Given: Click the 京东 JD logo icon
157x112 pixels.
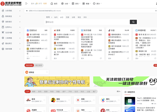Looking at the screenshot, I should tap(103, 111).
